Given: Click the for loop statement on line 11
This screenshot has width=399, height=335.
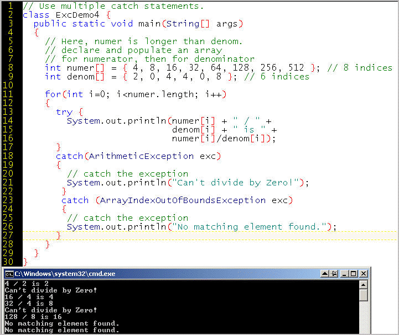Looking at the screenshot, I should pos(136,94).
